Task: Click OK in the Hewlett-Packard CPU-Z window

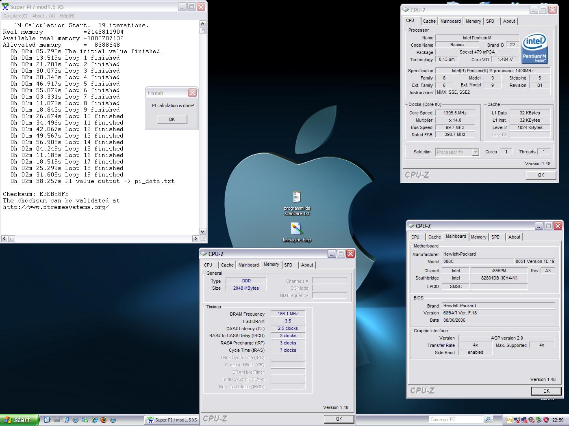Action: 546,391
